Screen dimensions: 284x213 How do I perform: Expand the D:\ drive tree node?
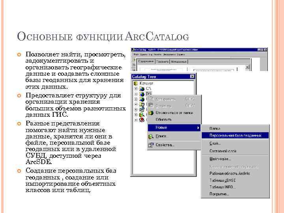[136, 94]
